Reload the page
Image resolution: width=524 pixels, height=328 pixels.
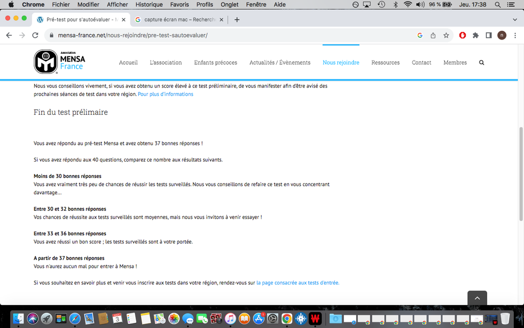35,35
